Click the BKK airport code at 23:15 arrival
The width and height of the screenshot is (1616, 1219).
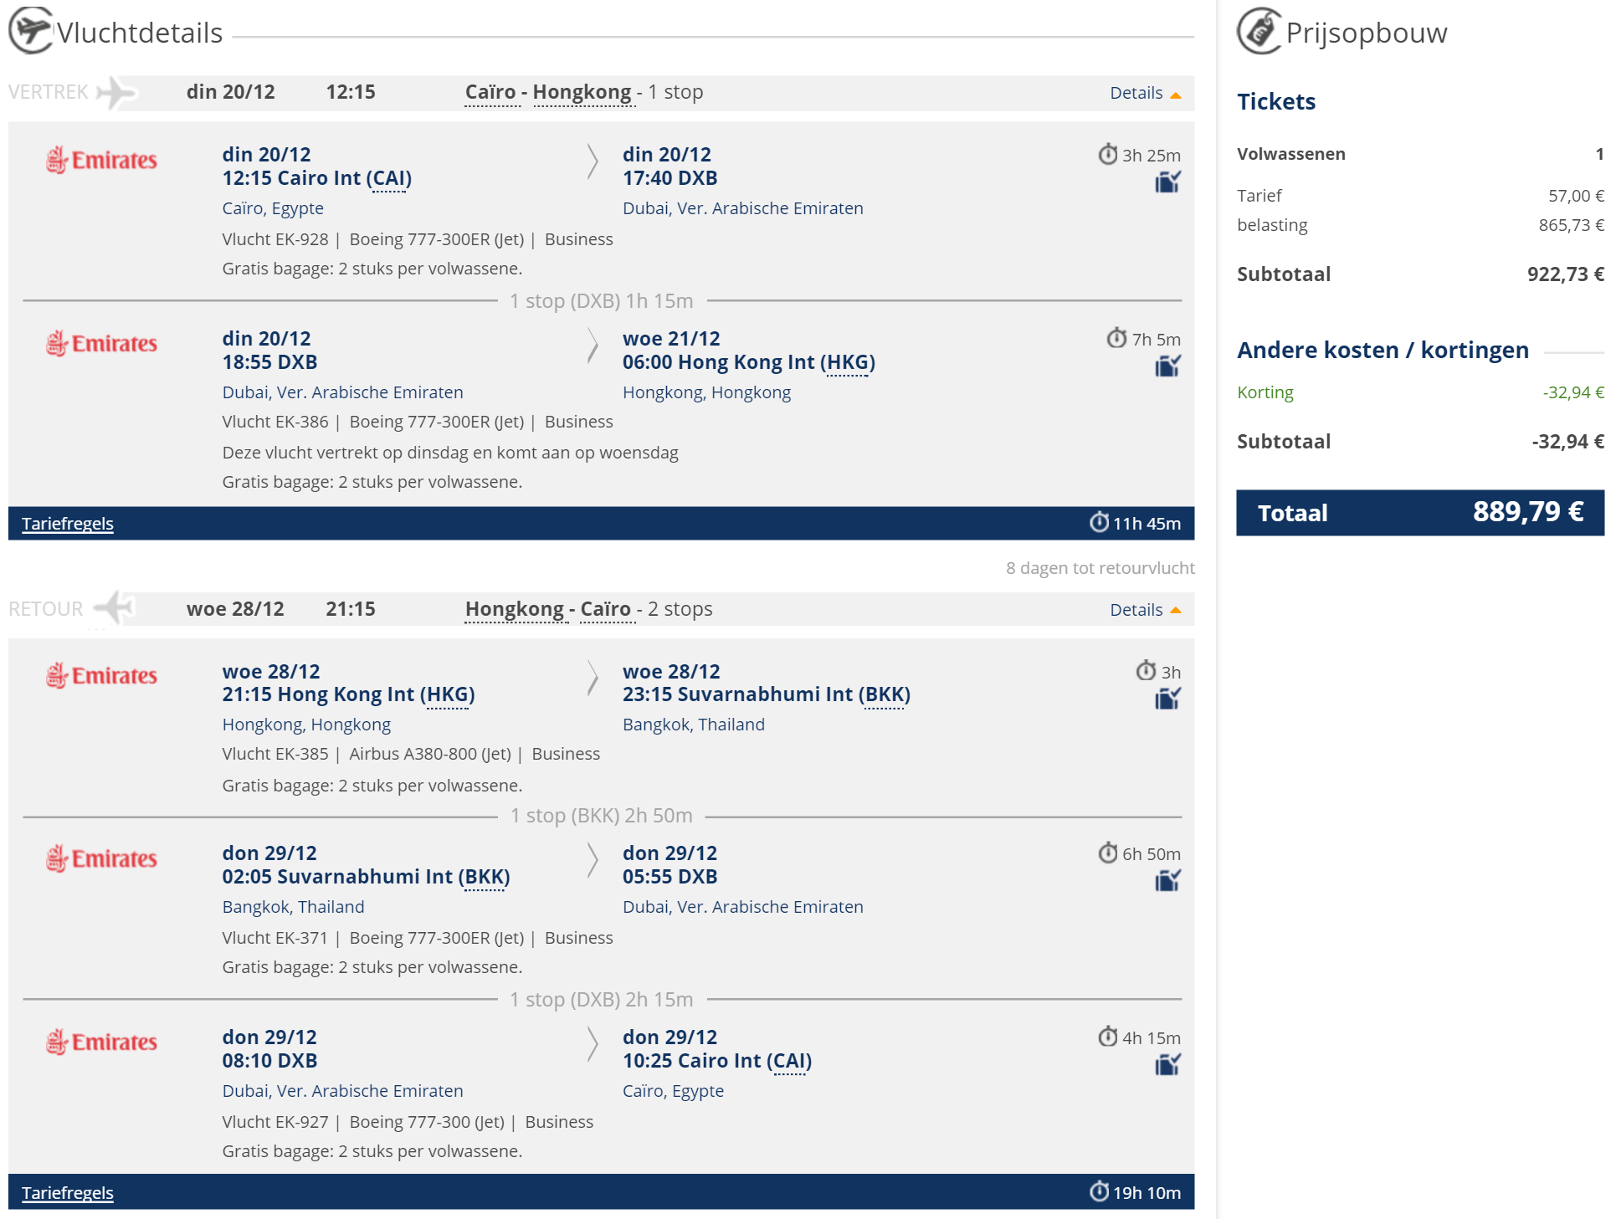pos(884,694)
